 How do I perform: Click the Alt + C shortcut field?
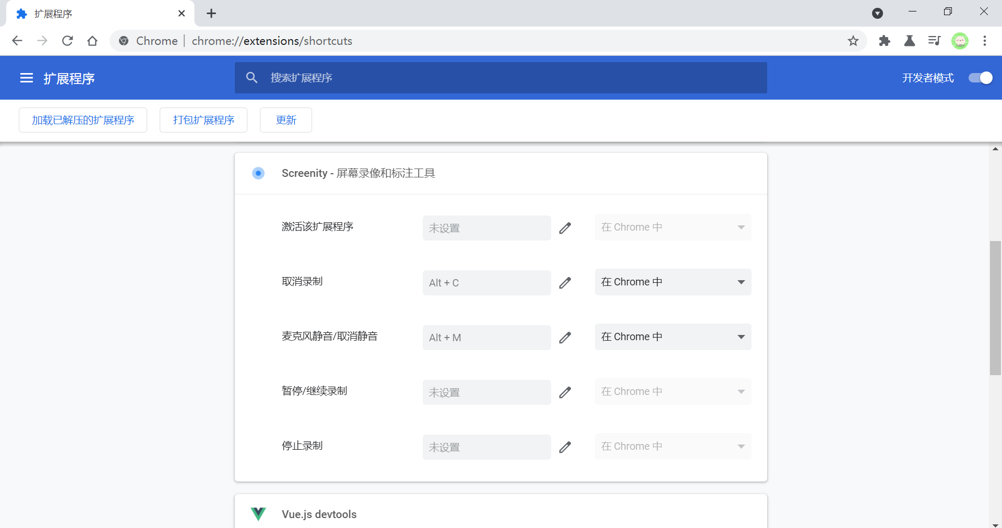click(x=487, y=283)
